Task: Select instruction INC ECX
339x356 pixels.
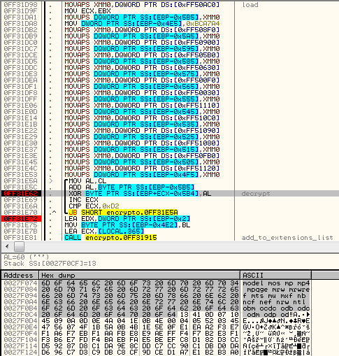Action: pyautogui.click(x=83, y=200)
